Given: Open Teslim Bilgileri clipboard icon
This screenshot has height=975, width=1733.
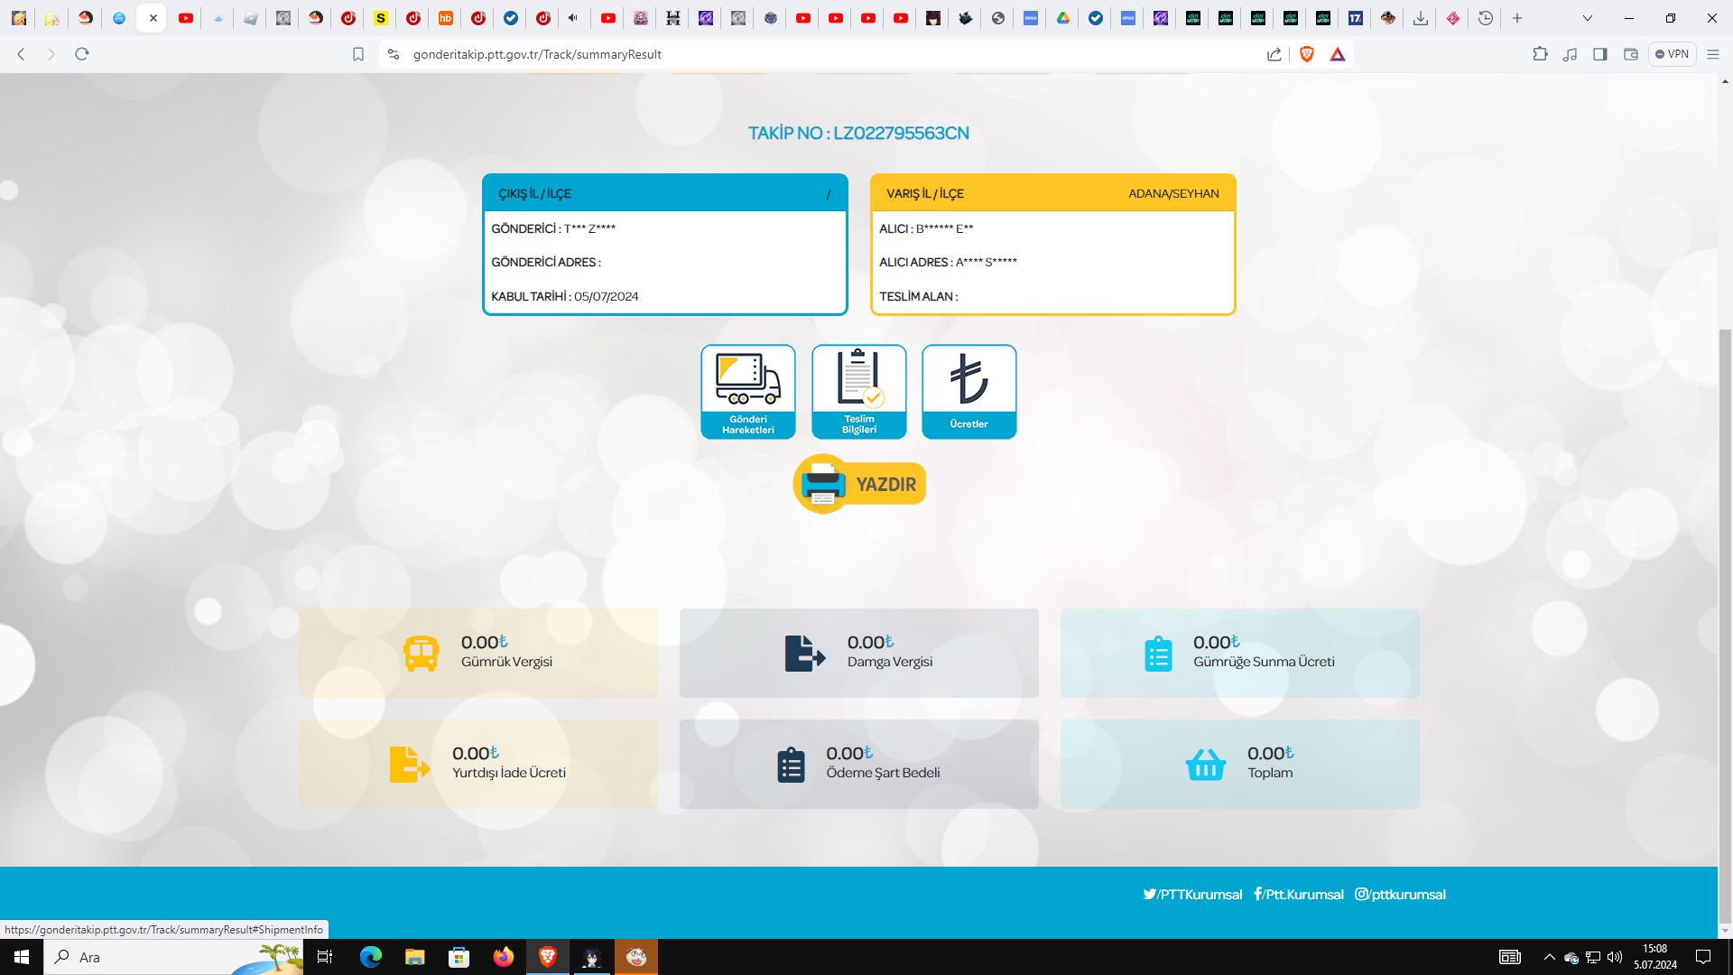Looking at the screenshot, I should click(x=858, y=391).
